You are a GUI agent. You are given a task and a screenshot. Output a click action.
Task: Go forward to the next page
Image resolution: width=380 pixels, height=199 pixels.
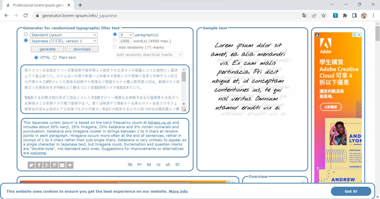[x=16, y=16]
